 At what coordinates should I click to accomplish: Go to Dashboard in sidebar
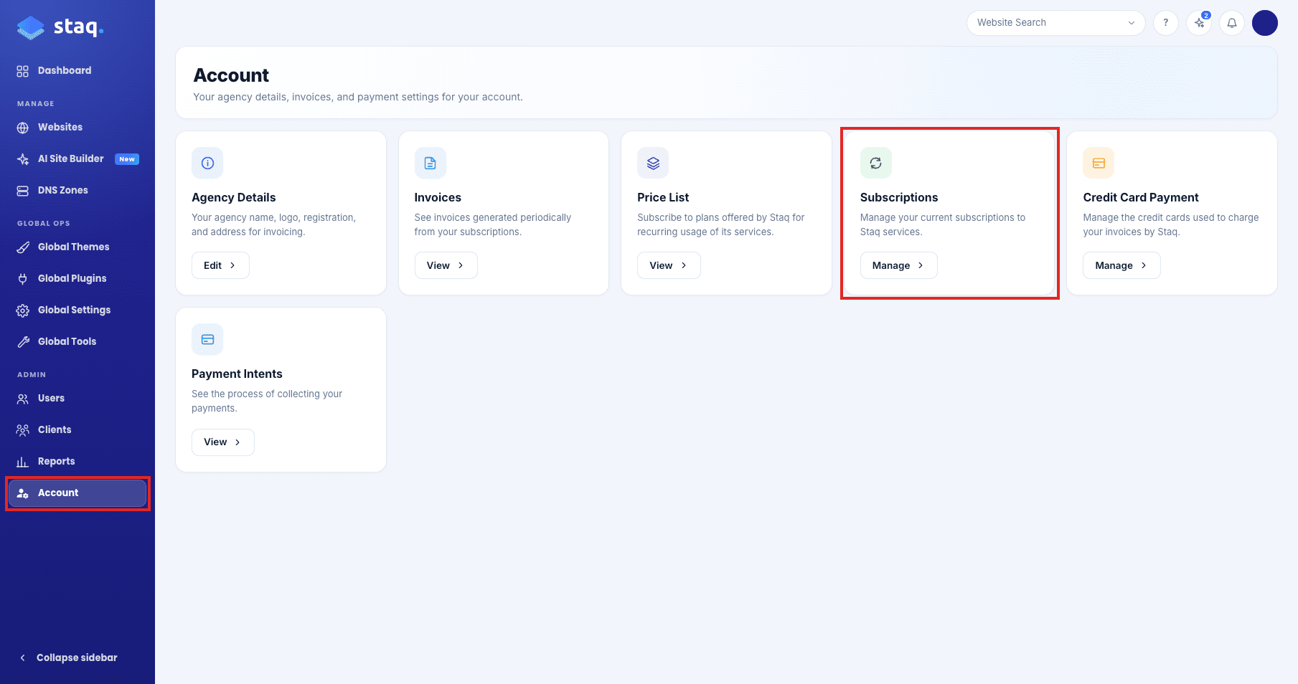tap(77, 70)
